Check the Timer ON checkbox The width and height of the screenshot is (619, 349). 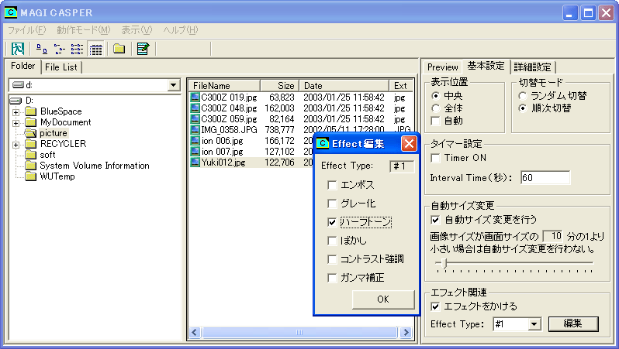[435, 158]
